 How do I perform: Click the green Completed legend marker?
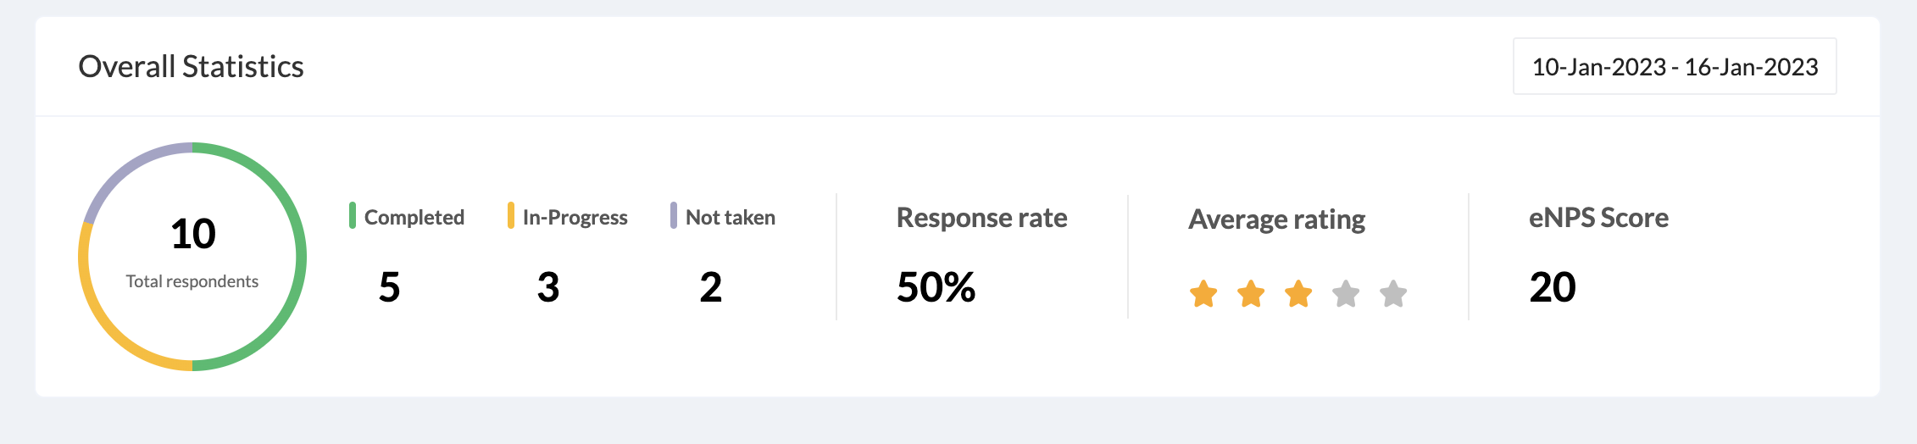tap(353, 215)
